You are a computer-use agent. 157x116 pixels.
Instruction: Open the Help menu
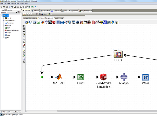[26, 3]
